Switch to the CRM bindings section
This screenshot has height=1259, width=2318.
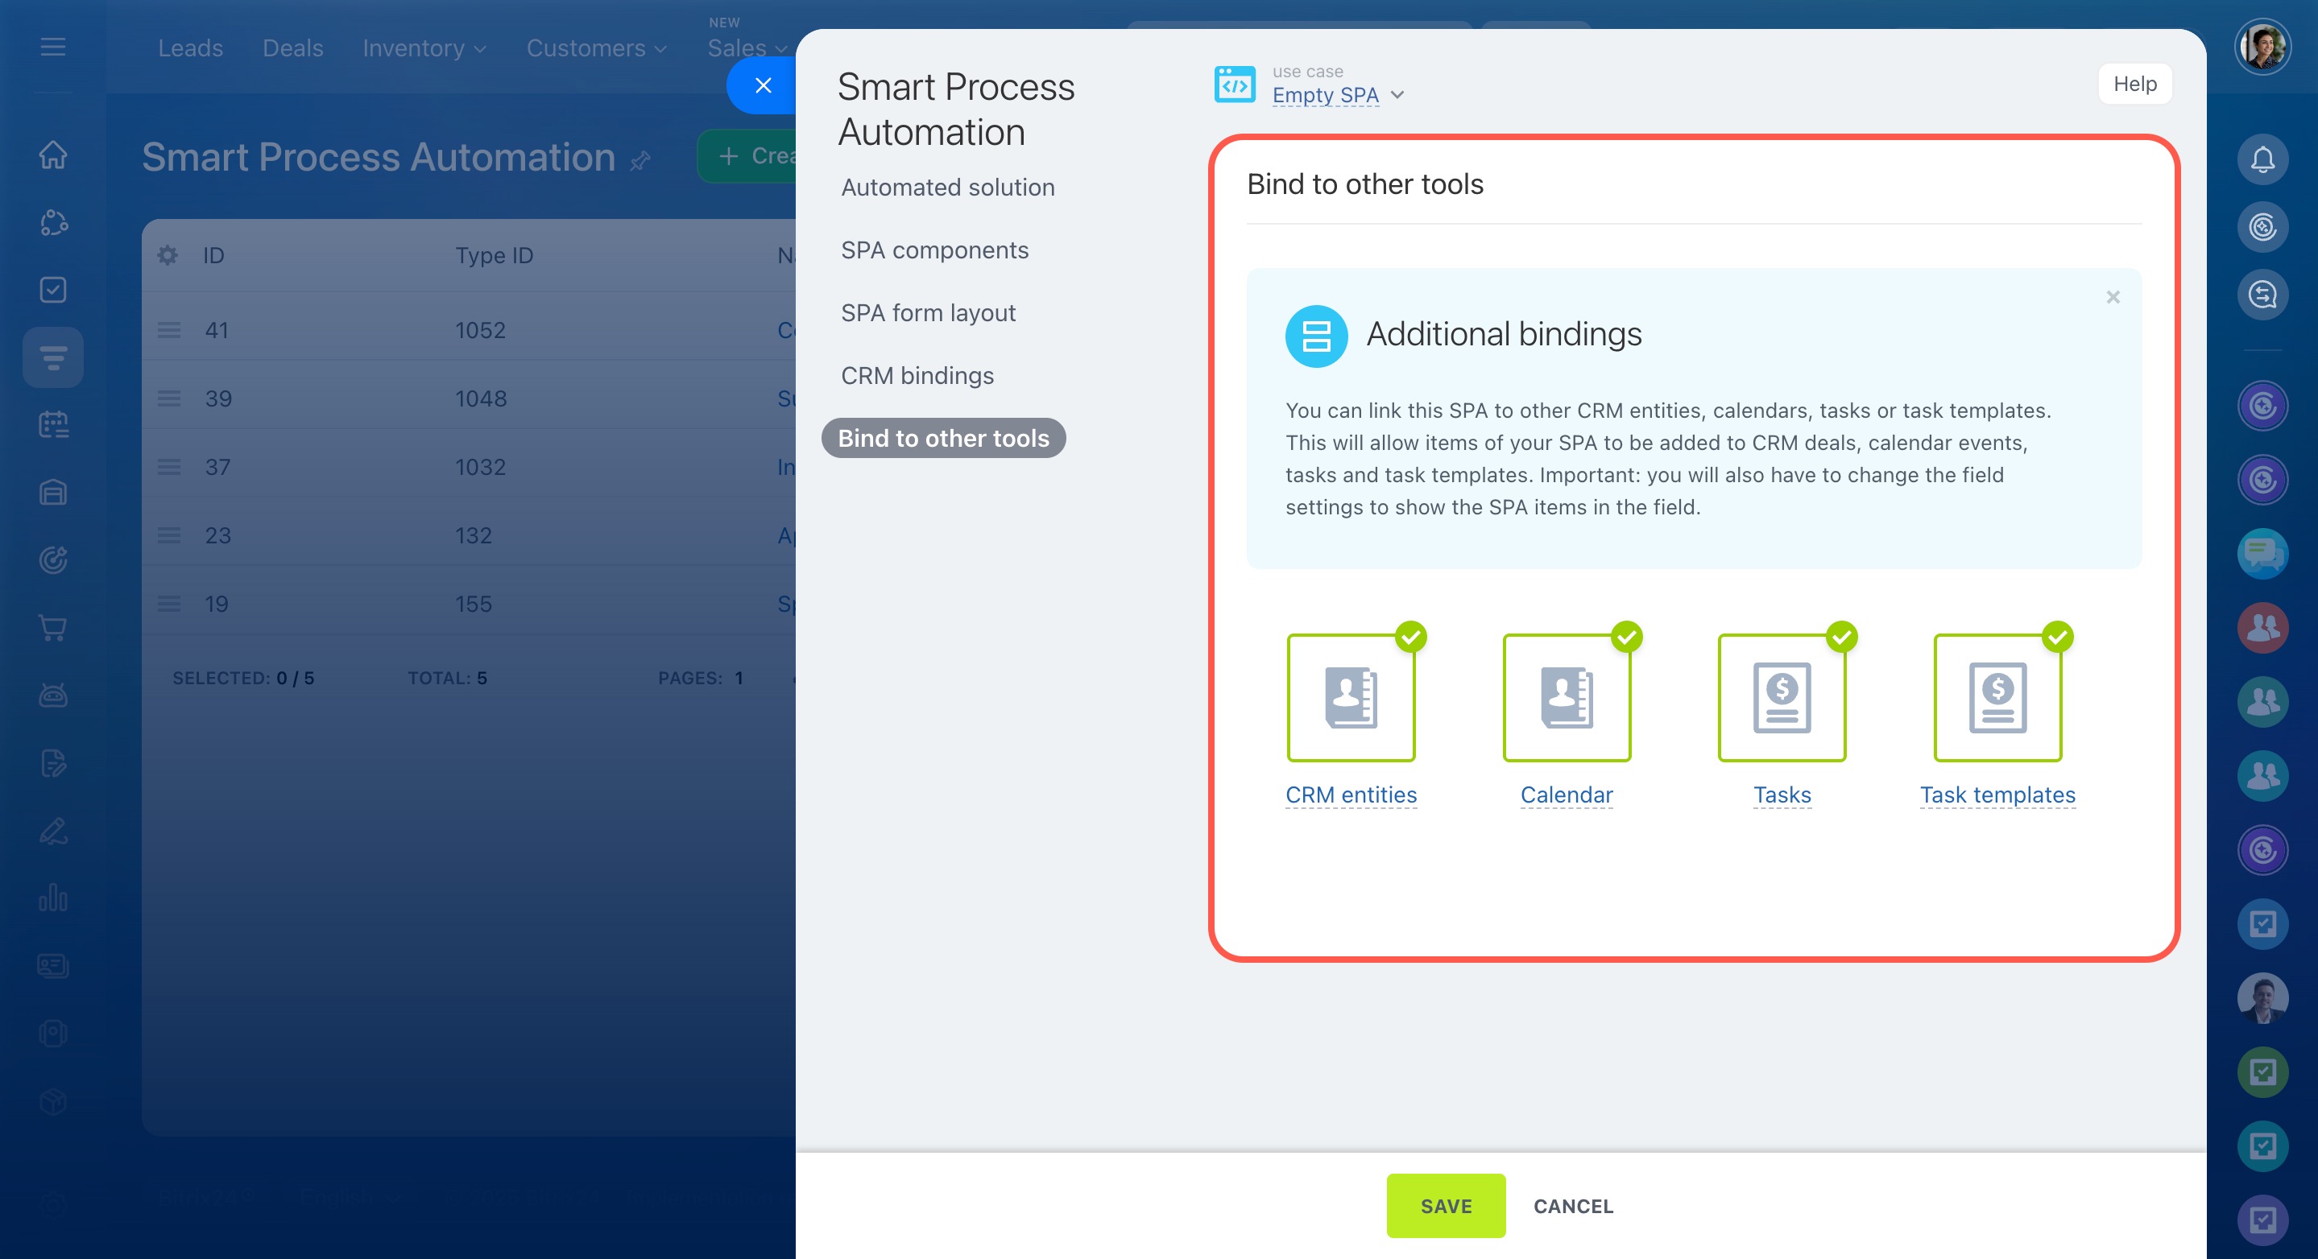917,376
